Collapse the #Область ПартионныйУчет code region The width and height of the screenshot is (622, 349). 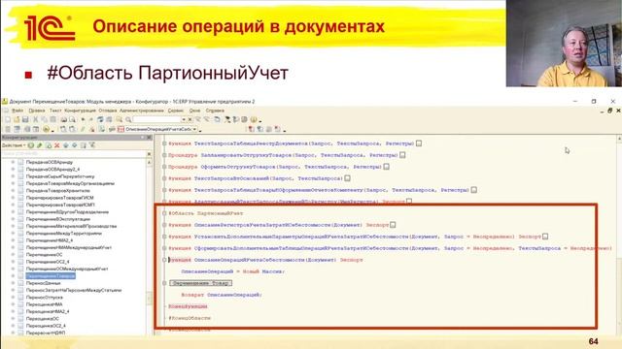(x=164, y=213)
